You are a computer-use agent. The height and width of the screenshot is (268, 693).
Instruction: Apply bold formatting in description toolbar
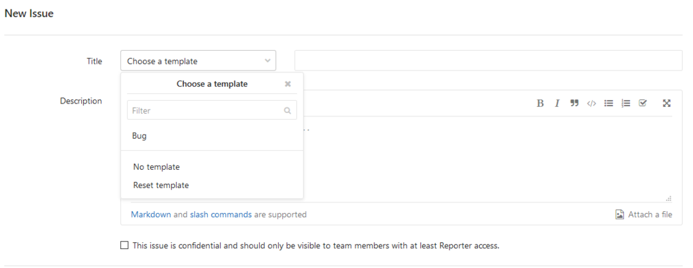(540, 104)
